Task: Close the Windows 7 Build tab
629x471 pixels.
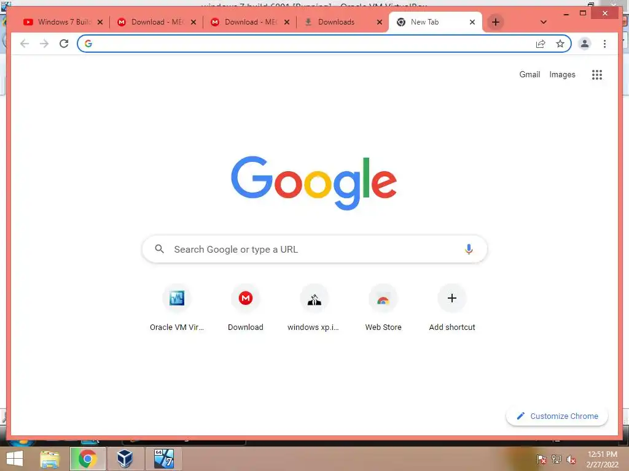Action: (x=100, y=22)
